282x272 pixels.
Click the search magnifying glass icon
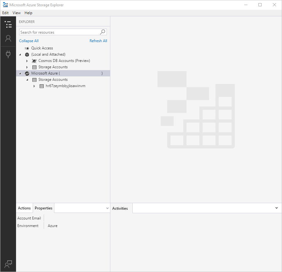pyautogui.click(x=102, y=32)
